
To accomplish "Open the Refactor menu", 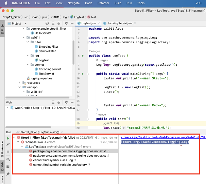I will [x=103, y=3].
